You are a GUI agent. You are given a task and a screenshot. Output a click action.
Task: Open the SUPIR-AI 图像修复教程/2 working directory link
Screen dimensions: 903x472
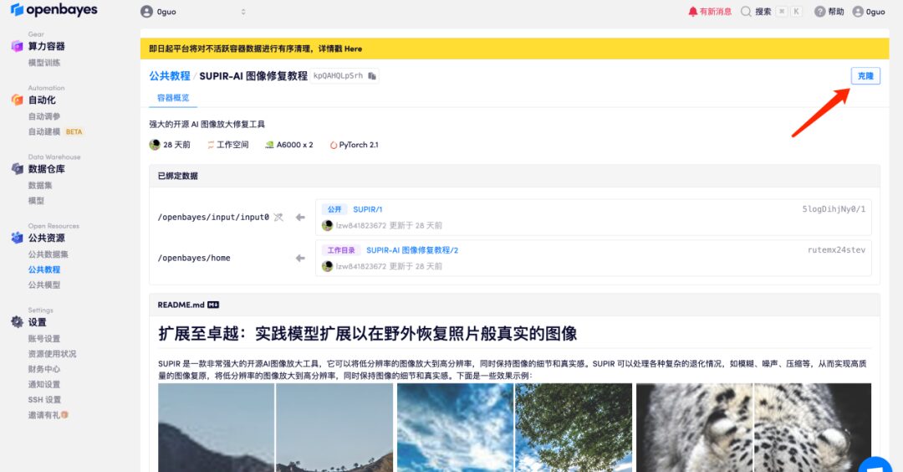pyautogui.click(x=411, y=250)
